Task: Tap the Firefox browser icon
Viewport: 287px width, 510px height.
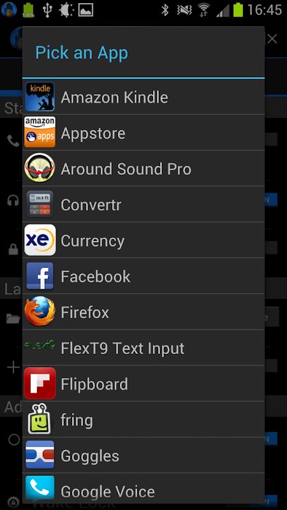Action: (x=40, y=311)
